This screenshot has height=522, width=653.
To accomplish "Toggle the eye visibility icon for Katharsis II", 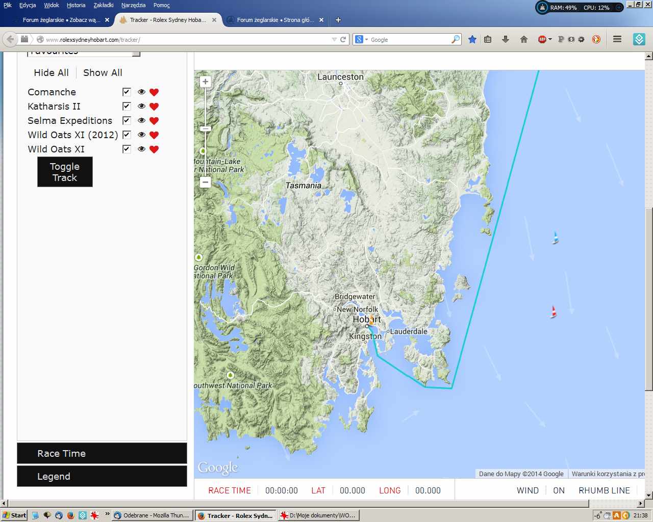I will [141, 107].
